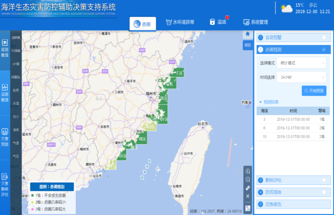Select the ruler measure tool
The height and width of the screenshot is (215, 334).
248,188
